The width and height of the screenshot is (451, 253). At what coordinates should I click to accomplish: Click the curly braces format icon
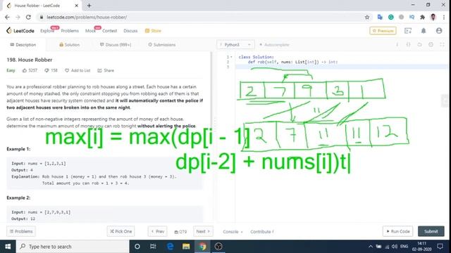tap(409, 45)
